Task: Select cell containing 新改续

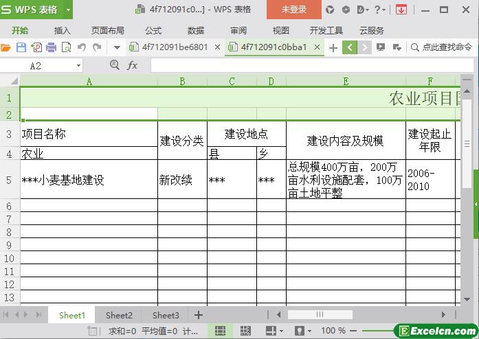Action: click(x=182, y=180)
